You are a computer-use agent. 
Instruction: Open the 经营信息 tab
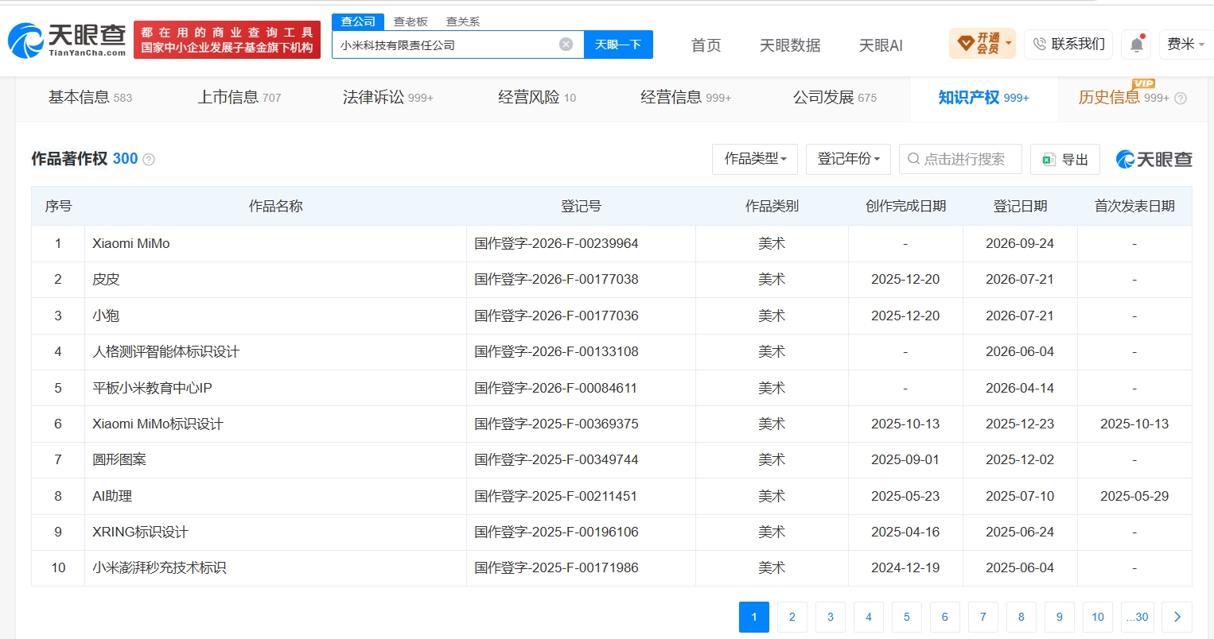686,98
